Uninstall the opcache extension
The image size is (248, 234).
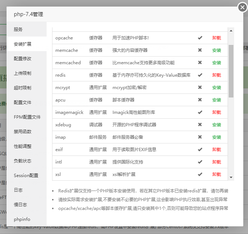pos(217,38)
